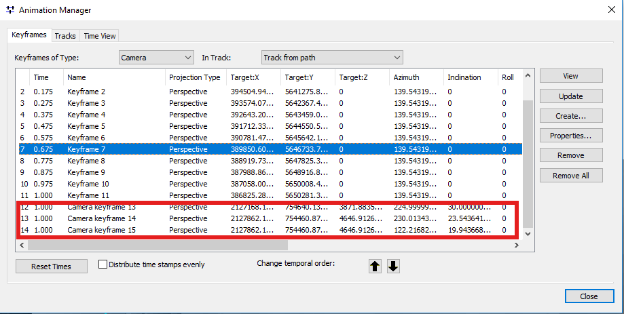The width and height of the screenshot is (624, 314).
Task: Click Target:Y value 5643459.0...
Action: 306,115
